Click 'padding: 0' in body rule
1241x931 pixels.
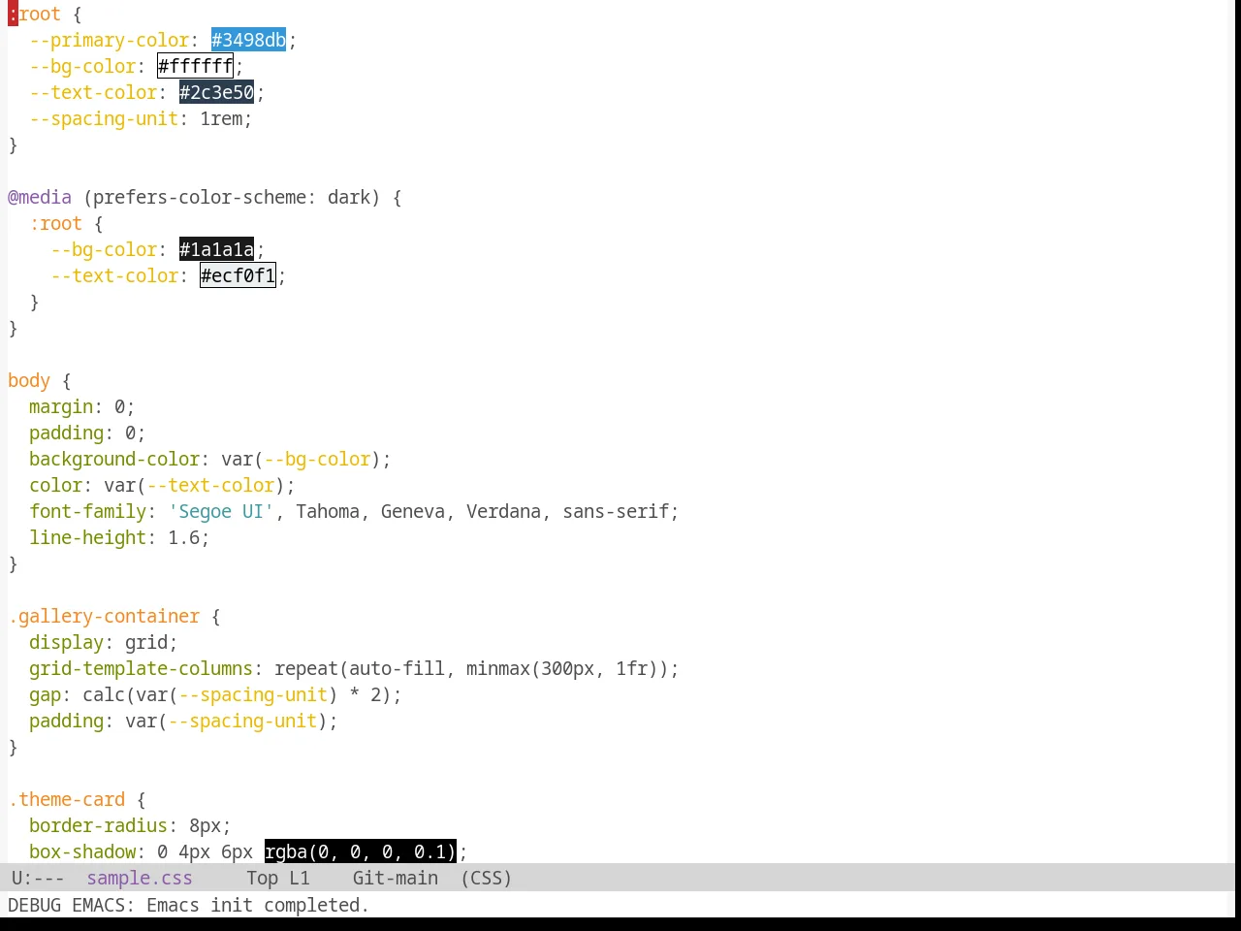point(82,433)
